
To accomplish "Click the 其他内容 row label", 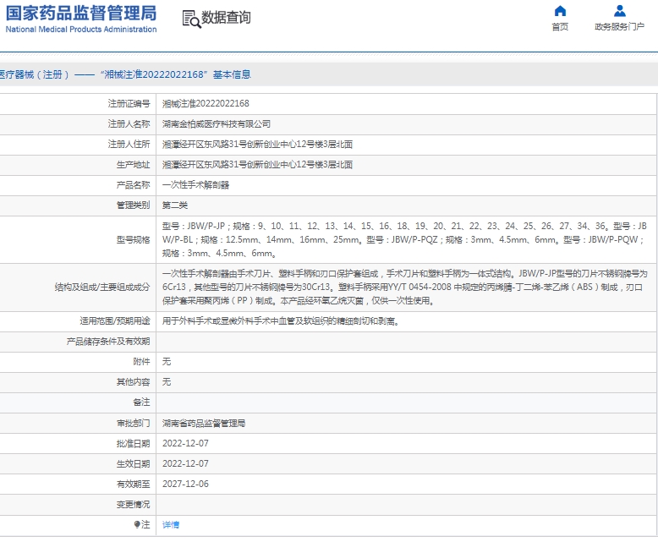I will coord(133,381).
